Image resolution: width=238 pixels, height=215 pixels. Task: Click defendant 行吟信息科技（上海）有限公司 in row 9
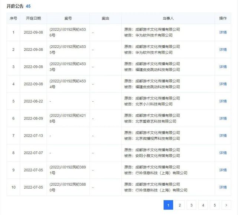click(x=162, y=173)
